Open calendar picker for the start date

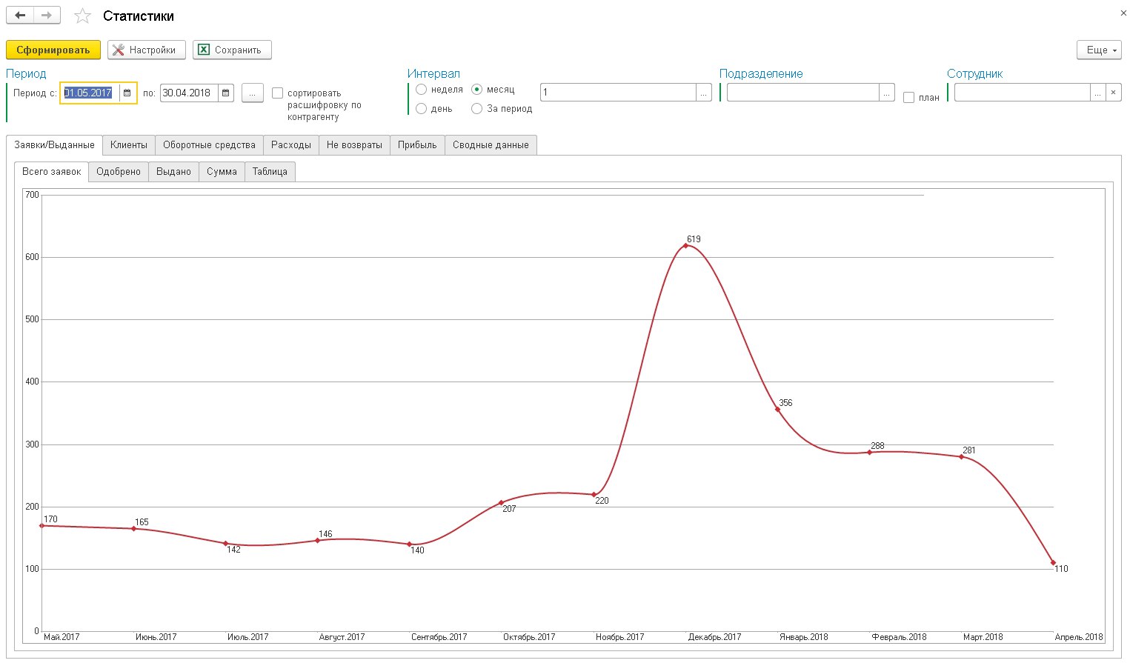127,93
